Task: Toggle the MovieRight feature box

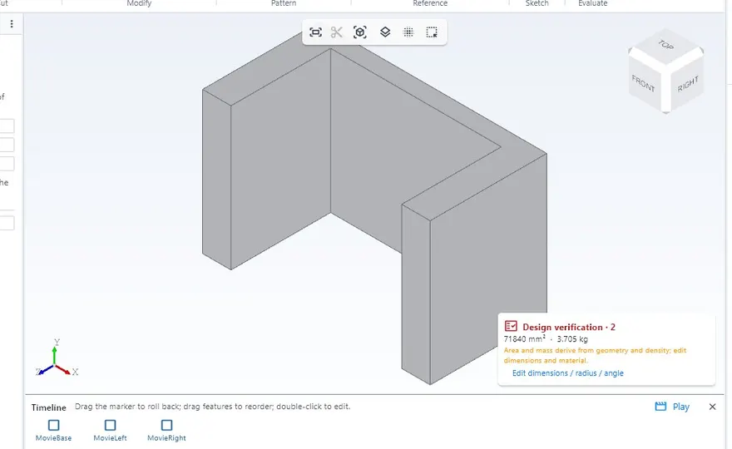Action: click(x=166, y=425)
